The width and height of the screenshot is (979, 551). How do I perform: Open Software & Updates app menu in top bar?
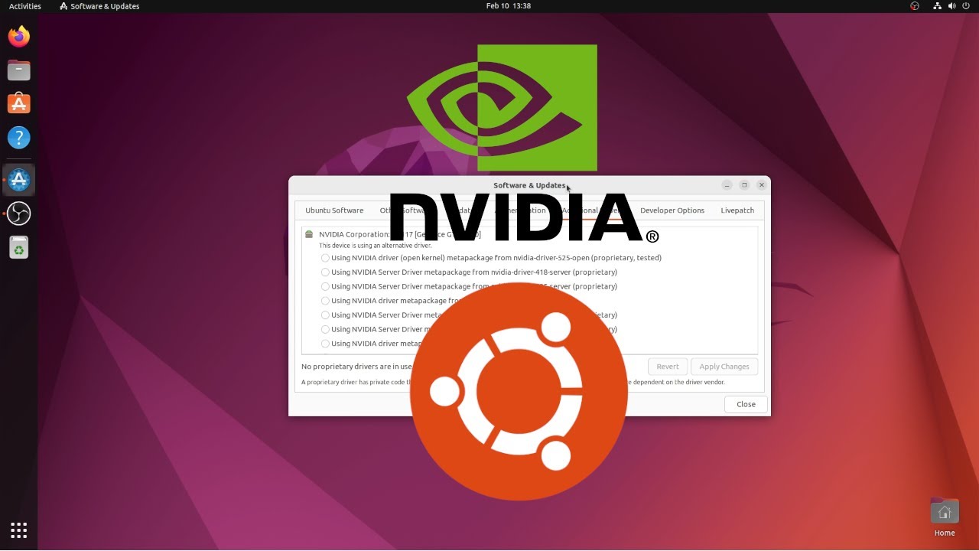tap(99, 6)
